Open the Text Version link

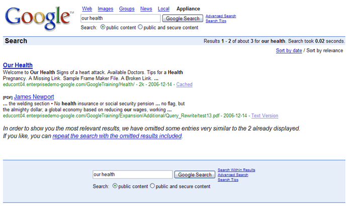(x=265, y=116)
